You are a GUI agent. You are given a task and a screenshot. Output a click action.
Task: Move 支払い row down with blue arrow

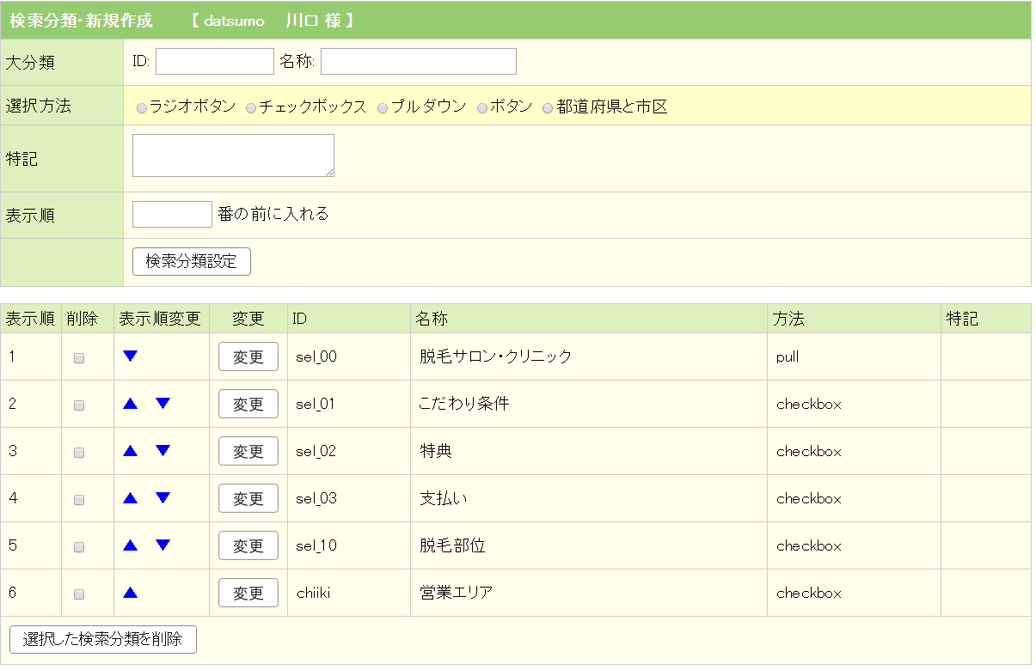pyautogui.click(x=162, y=498)
